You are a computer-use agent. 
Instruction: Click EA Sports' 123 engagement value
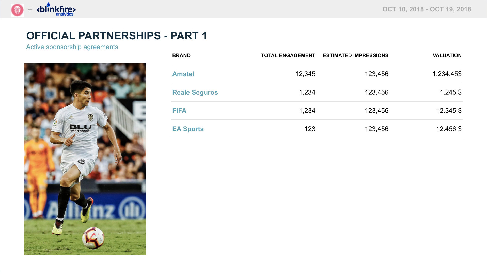tap(310, 129)
